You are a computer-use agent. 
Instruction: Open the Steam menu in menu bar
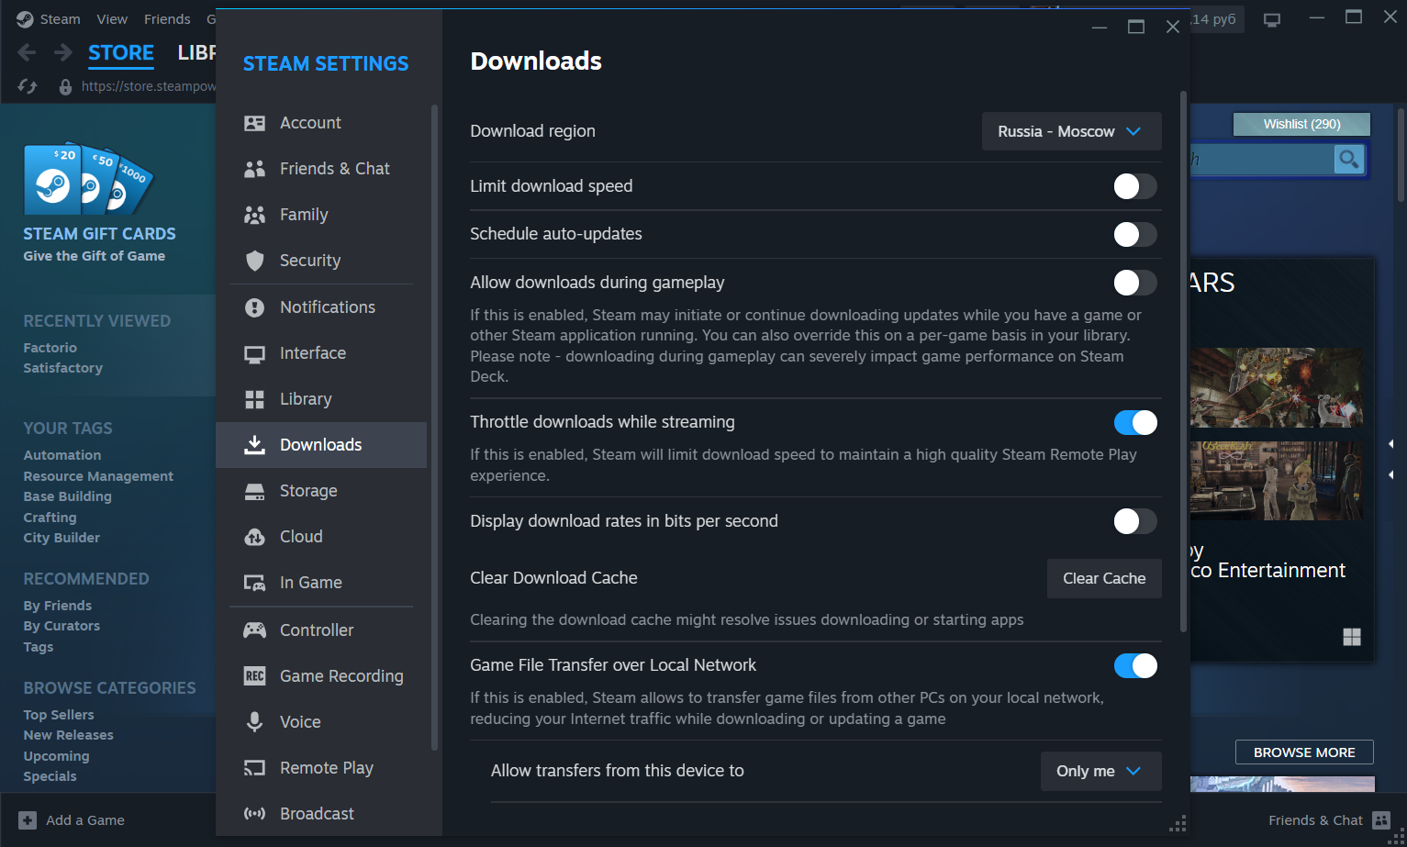tap(59, 19)
